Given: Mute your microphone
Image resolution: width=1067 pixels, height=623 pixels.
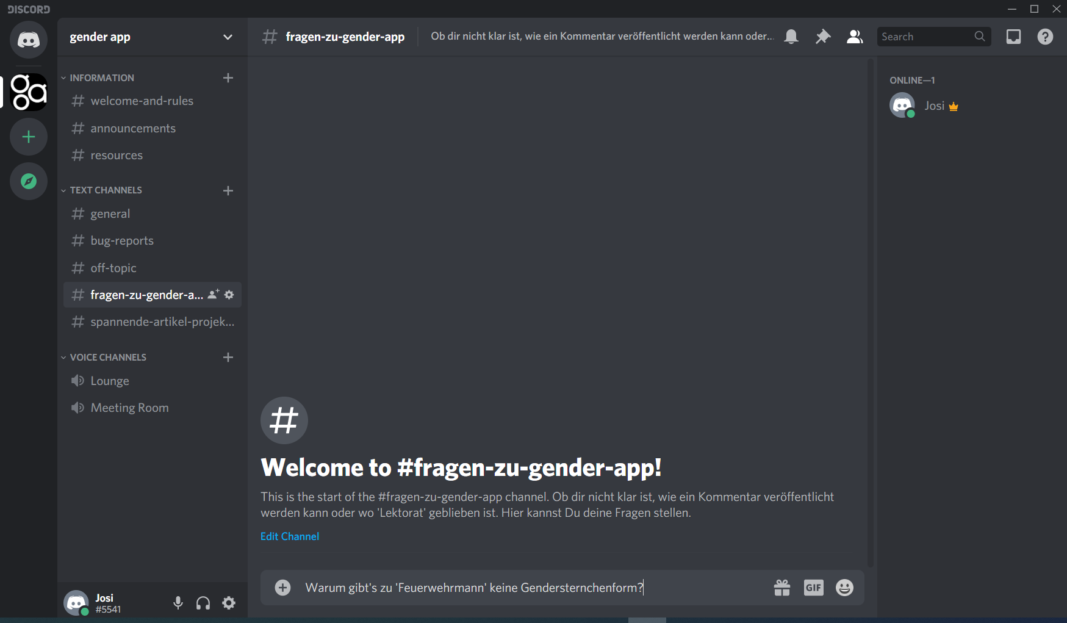Looking at the screenshot, I should coord(178,602).
